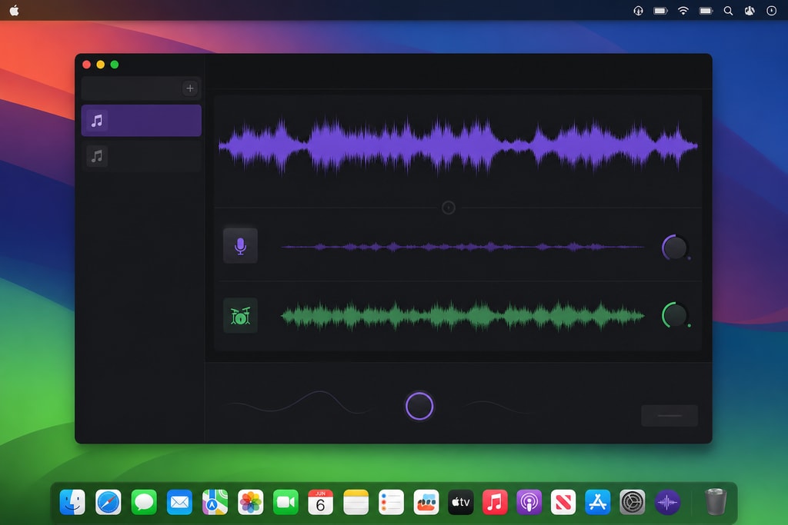Image resolution: width=788 pixels, height=525 pixels.
Task: Click the plus button in the sidebar
Action: 190,88
